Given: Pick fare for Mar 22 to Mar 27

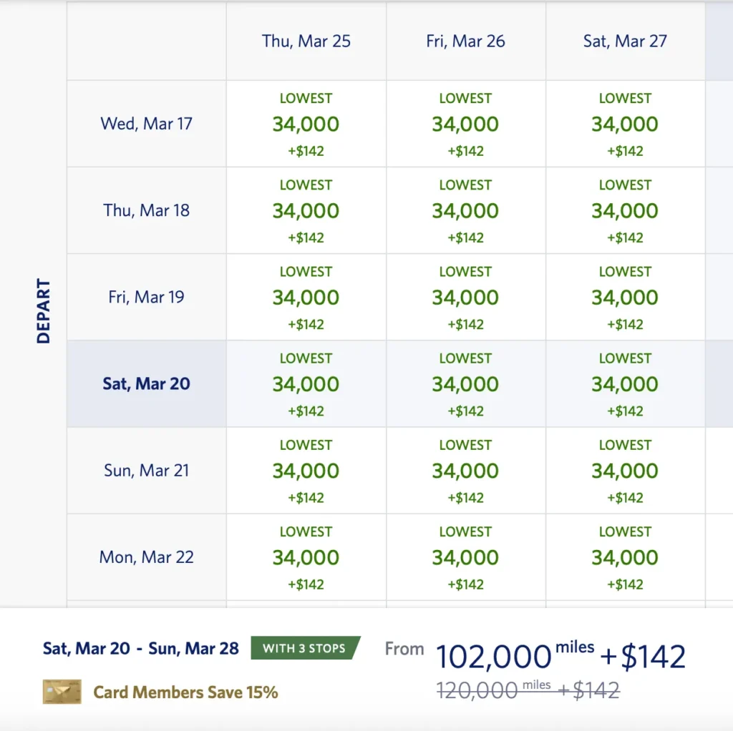Looking at the screenshot, I should coord(625,557).
